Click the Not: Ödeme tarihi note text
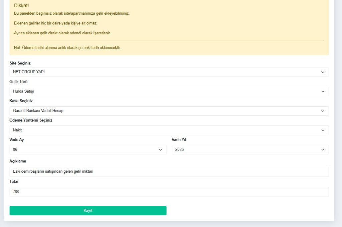 pos(67,48)
